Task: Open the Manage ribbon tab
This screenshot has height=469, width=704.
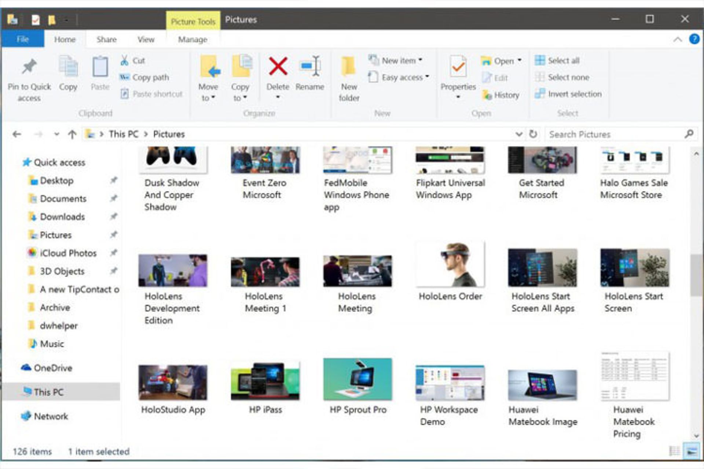Action: 193,39
